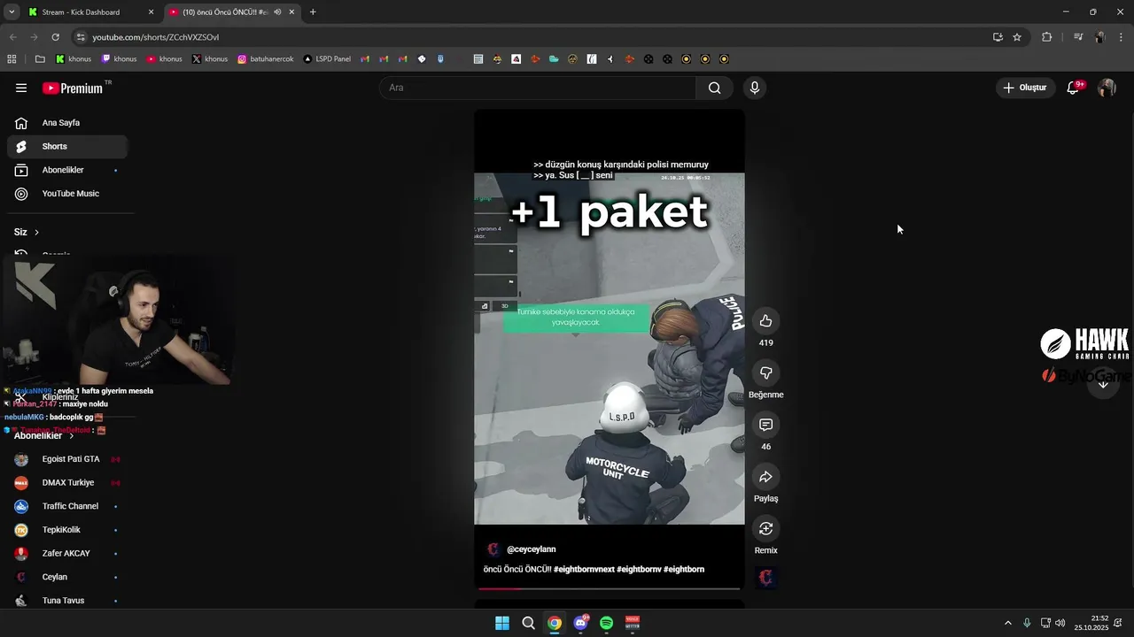Click the #eightborn hashtag at caption end
Image resolution: width=1134 pixels, height=637 pixels.
click(x=684, y=569)
